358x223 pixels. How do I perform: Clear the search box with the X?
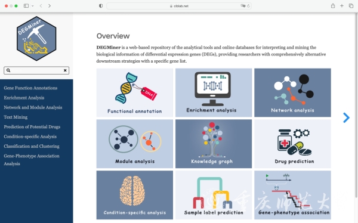[x=65, y=70]
